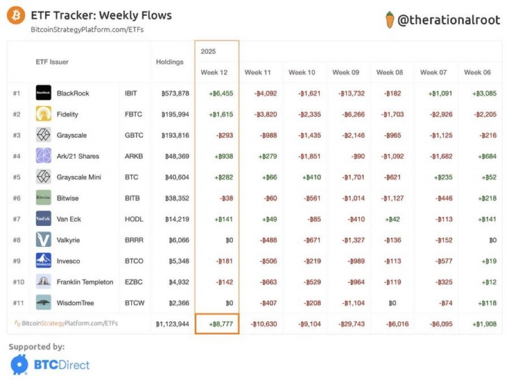Click the Fidelity issuer logo
Screen dimensions: 509x380
coord(44,114)
